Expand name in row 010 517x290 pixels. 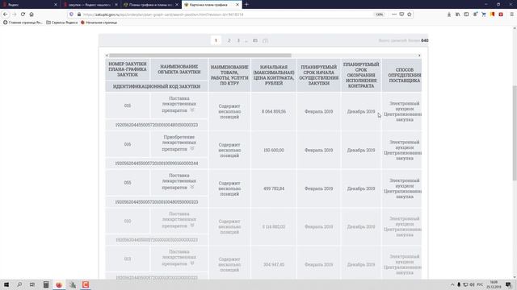tap(192, 226)
